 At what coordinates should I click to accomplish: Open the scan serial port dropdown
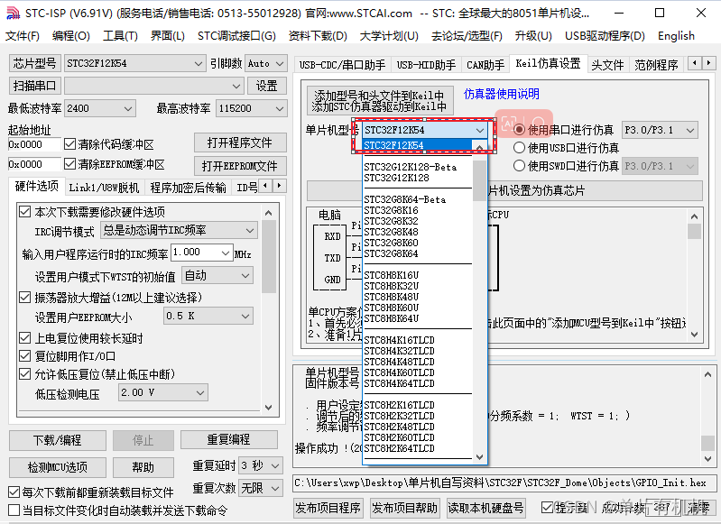153,86
